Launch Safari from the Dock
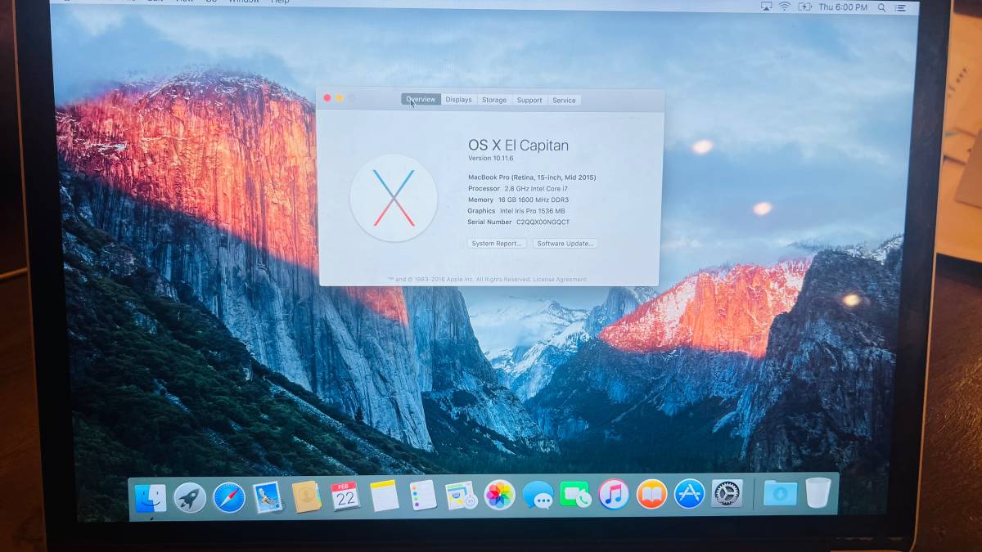 (x=229, y=497)
